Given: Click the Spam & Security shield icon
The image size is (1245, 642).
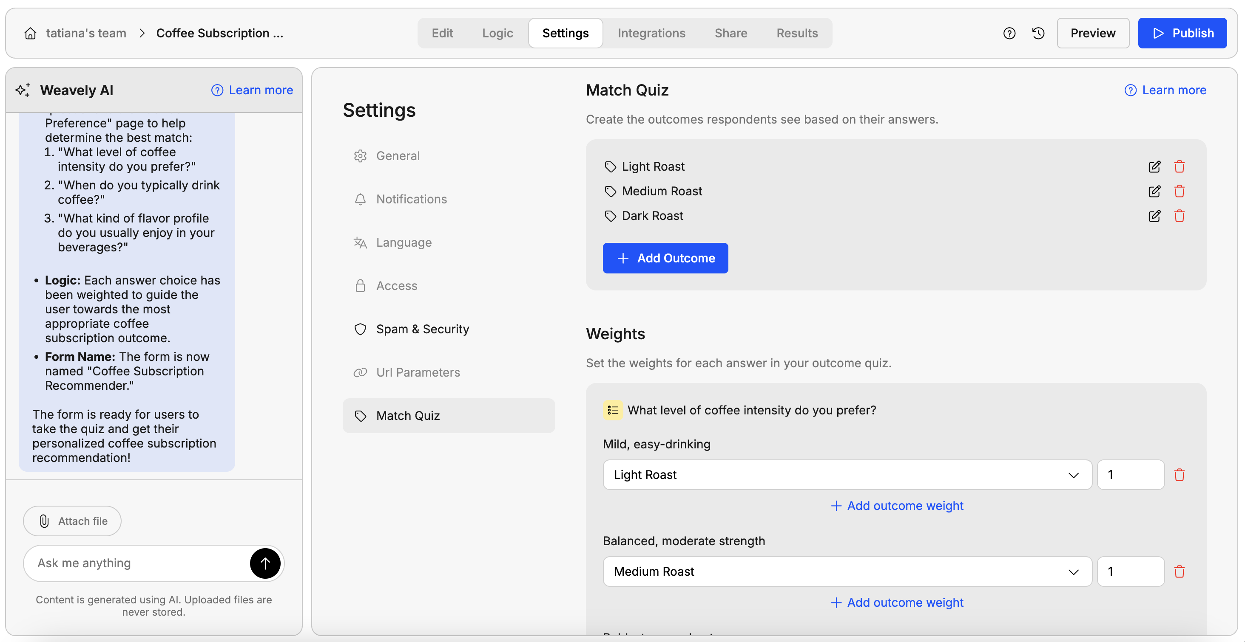Looking at the screenshot, I should tap(360, 329).
